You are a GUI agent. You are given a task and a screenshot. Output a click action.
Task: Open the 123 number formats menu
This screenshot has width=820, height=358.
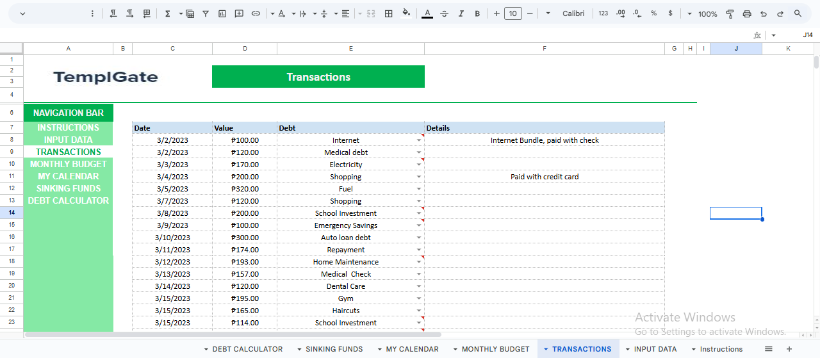603,13
